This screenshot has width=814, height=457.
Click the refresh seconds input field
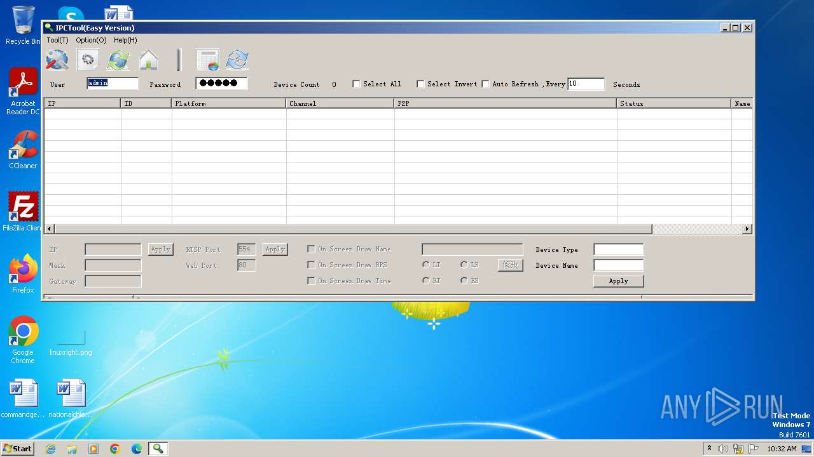586,84
